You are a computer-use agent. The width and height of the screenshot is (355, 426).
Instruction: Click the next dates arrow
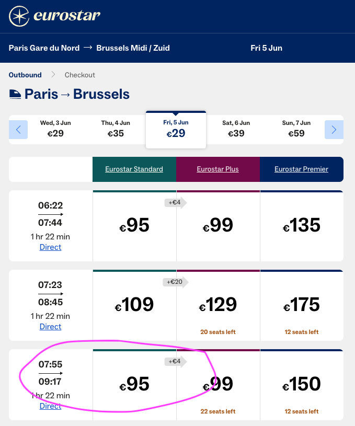click(334, 129)
